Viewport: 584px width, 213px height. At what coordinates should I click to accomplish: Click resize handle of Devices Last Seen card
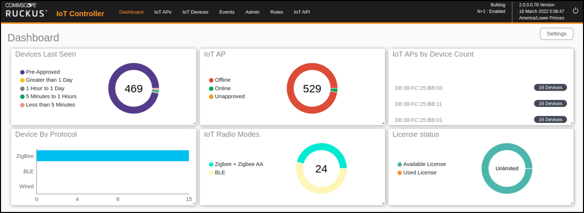pos(194,123)
